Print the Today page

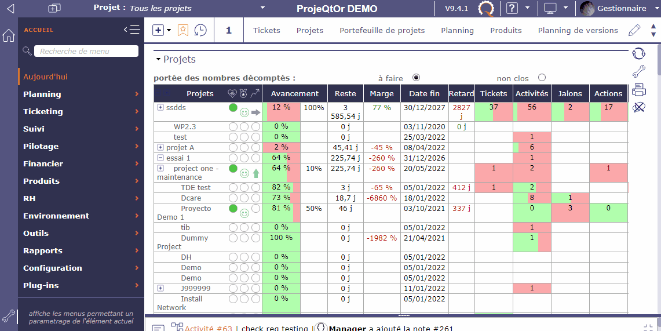pyautogui.click(x=638, y=90)
